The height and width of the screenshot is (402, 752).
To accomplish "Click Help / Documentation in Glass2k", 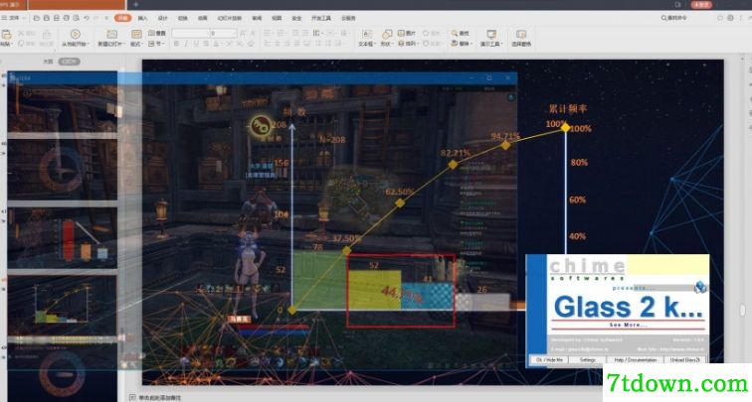I will pos(636,360).
